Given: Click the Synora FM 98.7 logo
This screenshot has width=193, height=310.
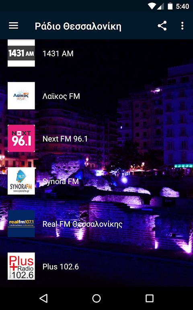Looking at the screenshot, I should (x=21, y=181).
